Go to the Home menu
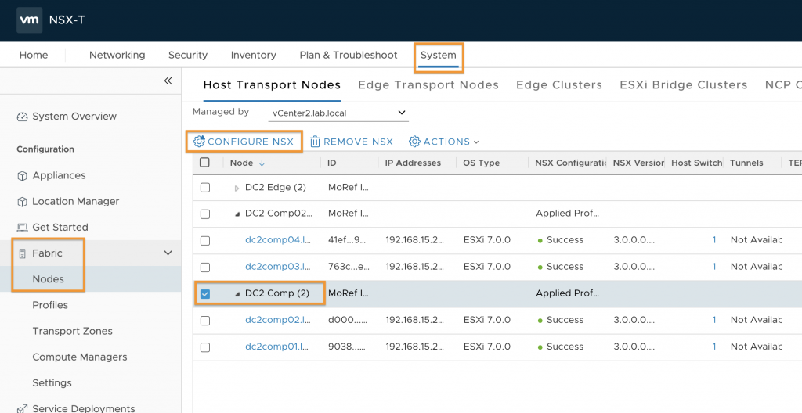 coord(34,56)
